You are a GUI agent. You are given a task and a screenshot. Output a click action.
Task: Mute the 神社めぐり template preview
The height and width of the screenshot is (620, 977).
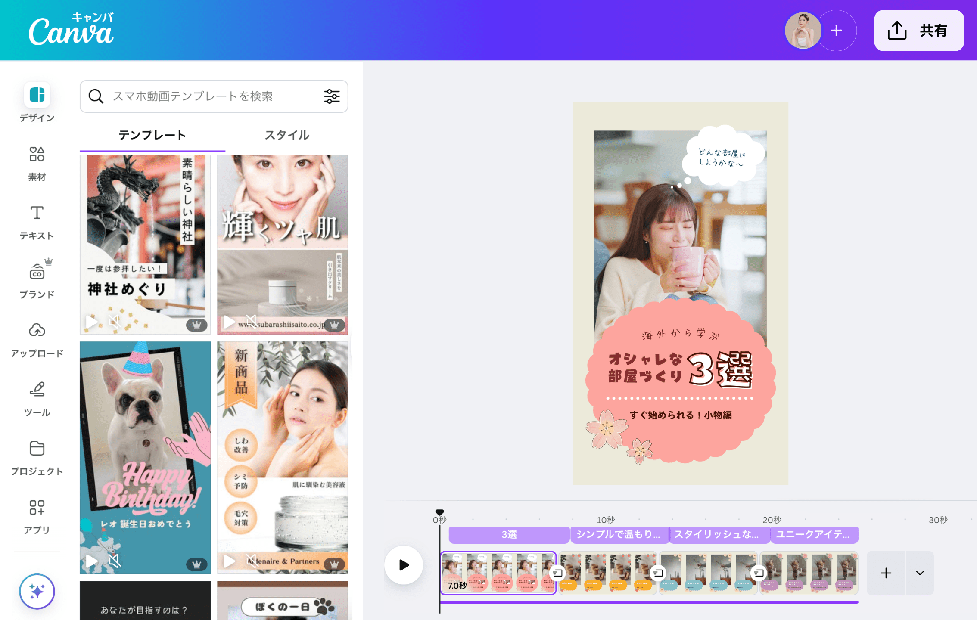point(114,321)
